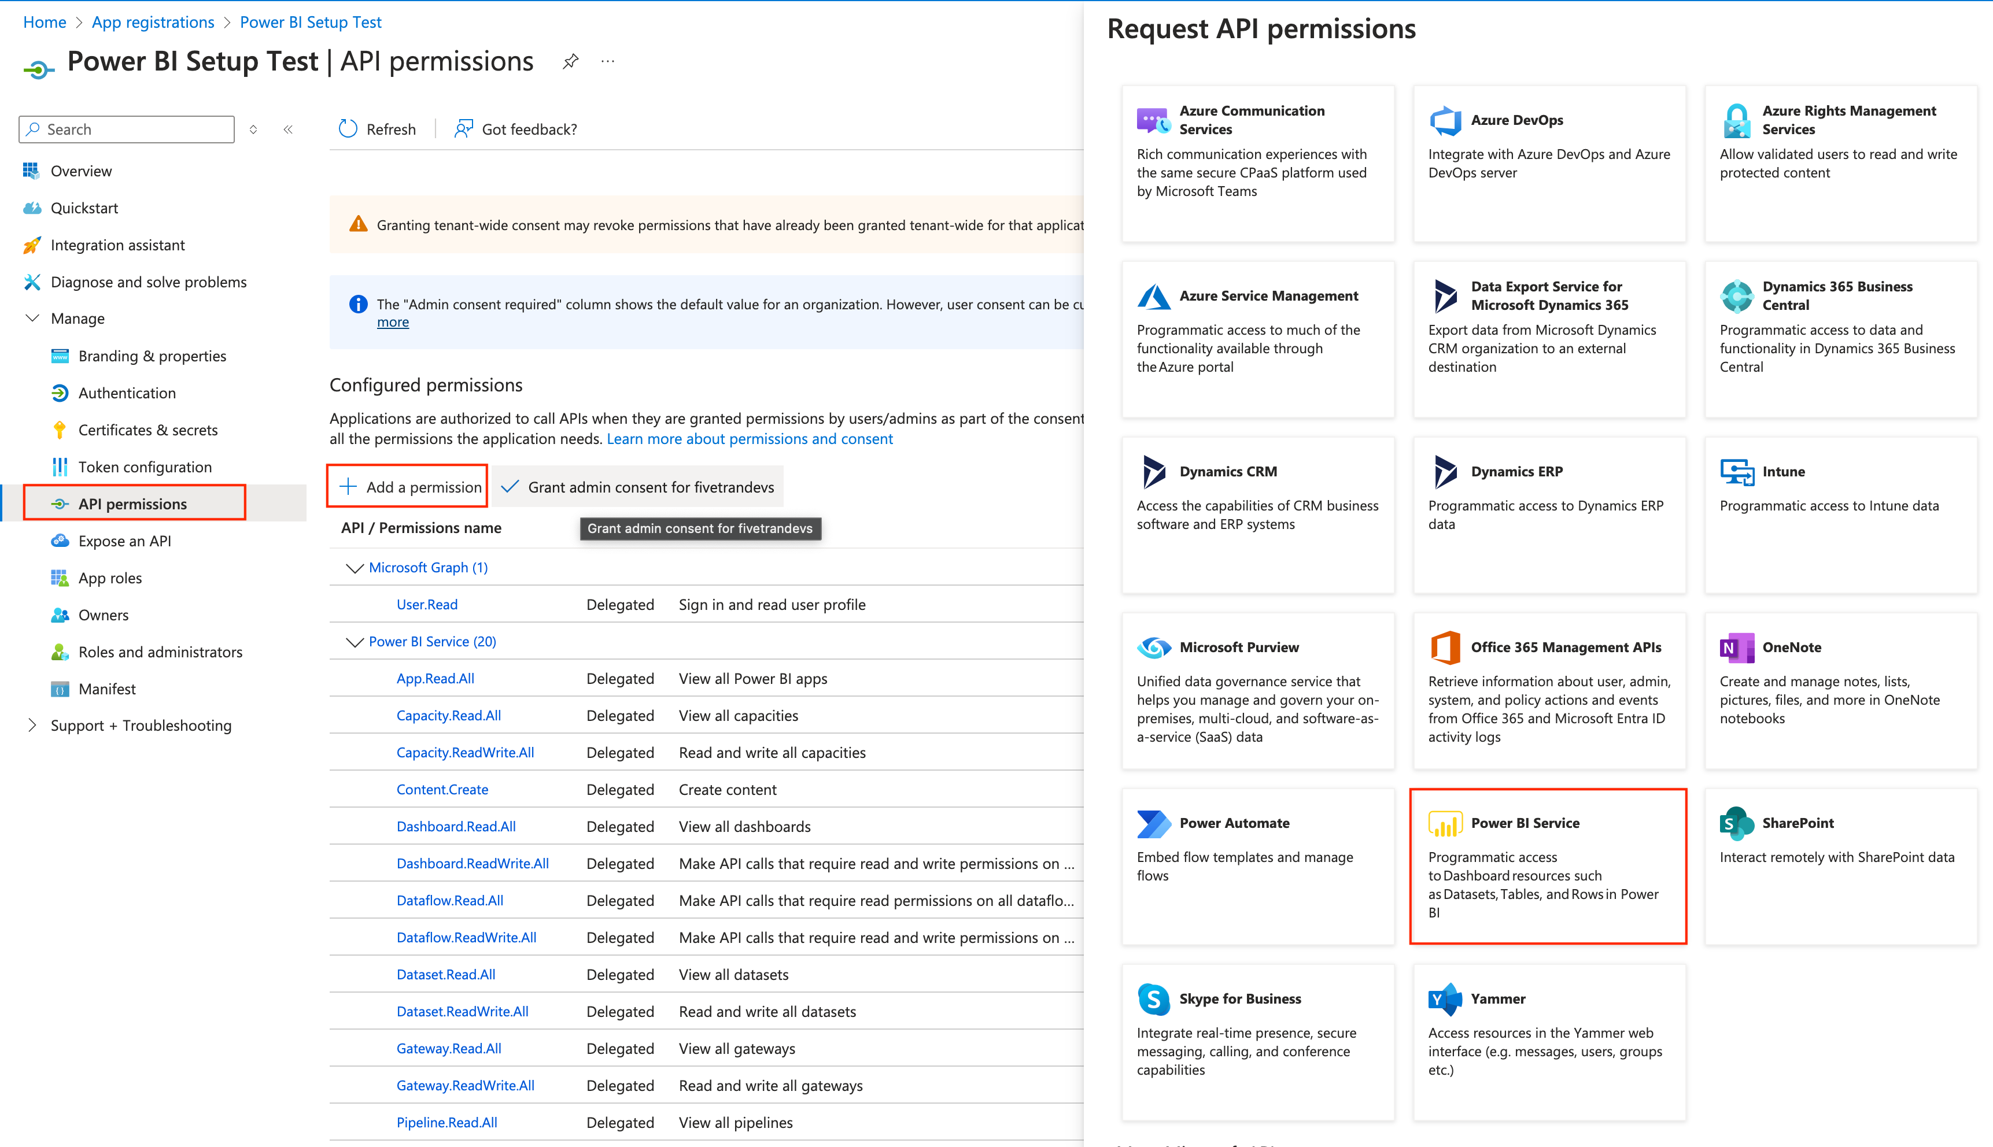Open the Capacity.ReadWrite.All permission link
The width and height of the screenshot is (1993, 1147).
465,753
